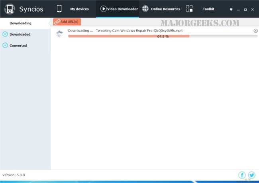Screen dimensions: 259x183
Task: Cancel the Tweaking Com Windows Repair download
Action: point(255,31)
